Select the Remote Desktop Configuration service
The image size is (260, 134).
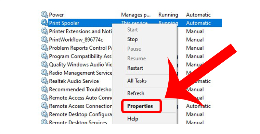coord(80,114)
